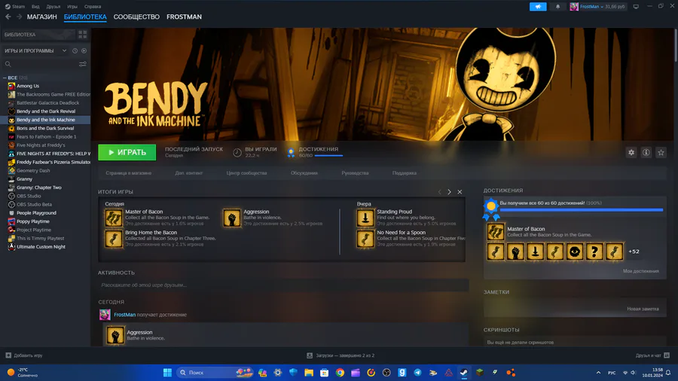Image resolution: width=678 pixels, height=381 pixels.
Task: Open the Windows Start menu
Action: 167,373
